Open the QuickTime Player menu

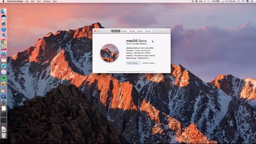click(x=15, y=1)
